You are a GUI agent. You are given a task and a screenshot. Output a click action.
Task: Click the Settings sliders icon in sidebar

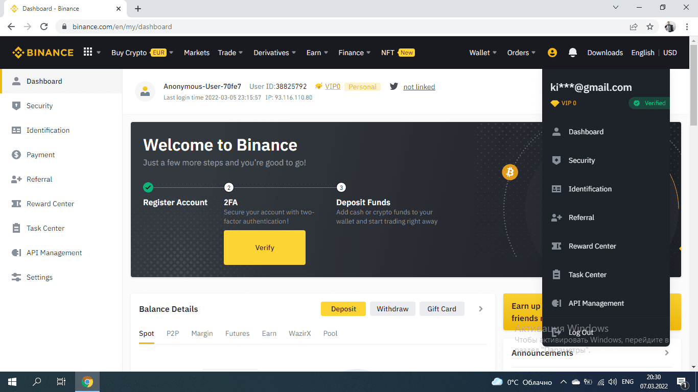coord(16,277)
